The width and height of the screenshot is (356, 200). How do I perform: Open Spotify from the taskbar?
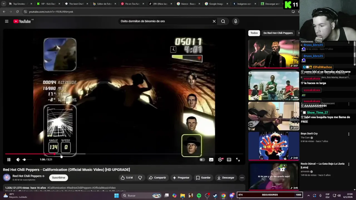pyautogui.click(x=199, y=196)
